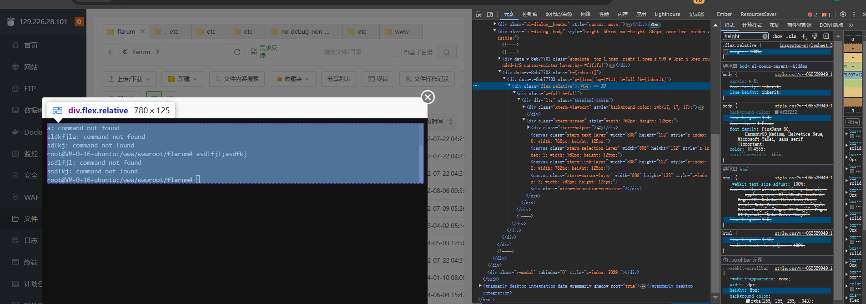The image size is (866, 304).
Task: Click the back arrow in path bar
Action: click(111, 52)
